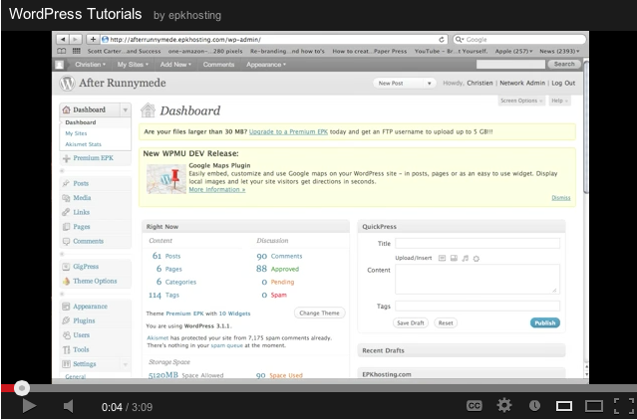The height and width of the screenshot is (420, 637).
Task: Click the Google Maps Plugin thumbnail
Action: [166, 179]
